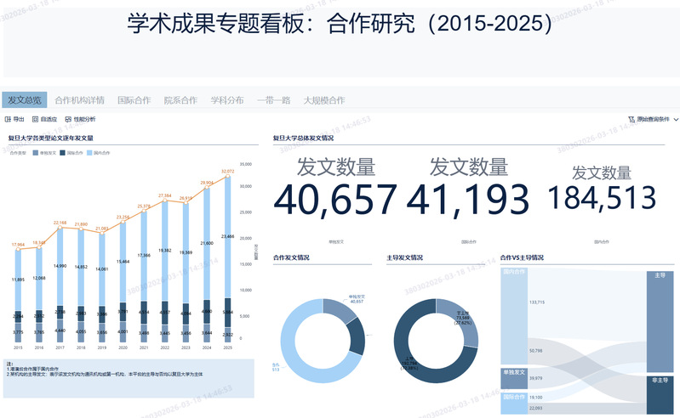Viewport: 680px width, 418px height.
Task: Expand the query conditions chevron arrow
Action: click(676, 120)
